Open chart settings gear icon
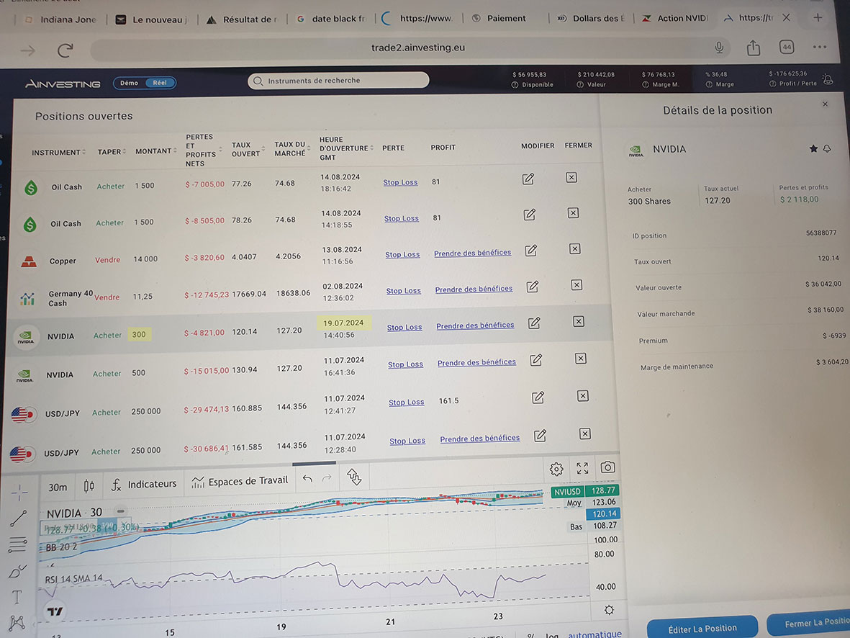The width and height of the screenshot is (850, 638). pyautogui.click(x=556, y=469)
